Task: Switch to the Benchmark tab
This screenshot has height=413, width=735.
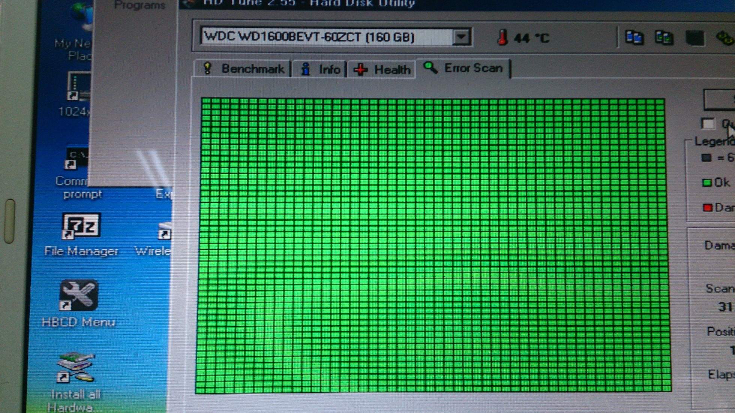Action: click(244, 69)
